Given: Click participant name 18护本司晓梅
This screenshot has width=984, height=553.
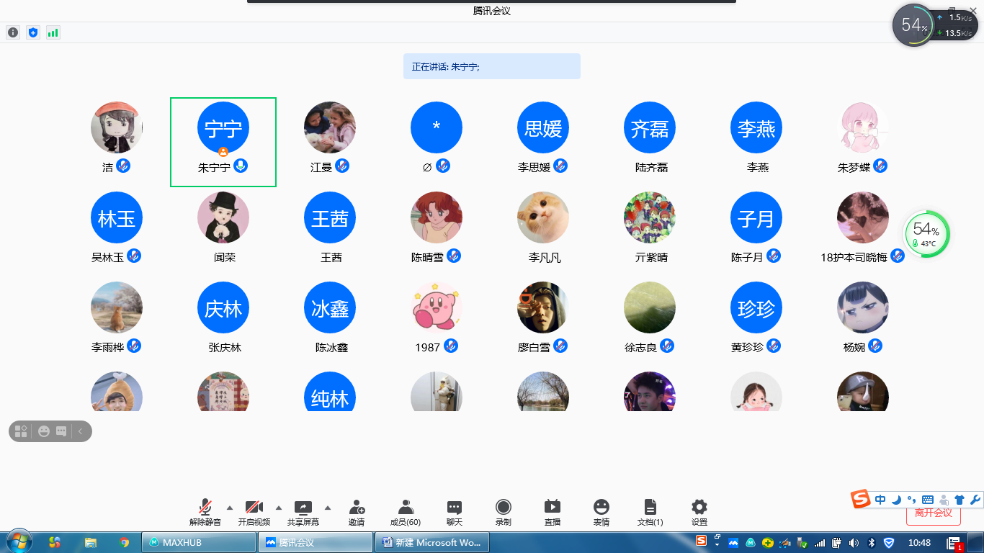Looking at the screenshot, I should tap(854, 257).
